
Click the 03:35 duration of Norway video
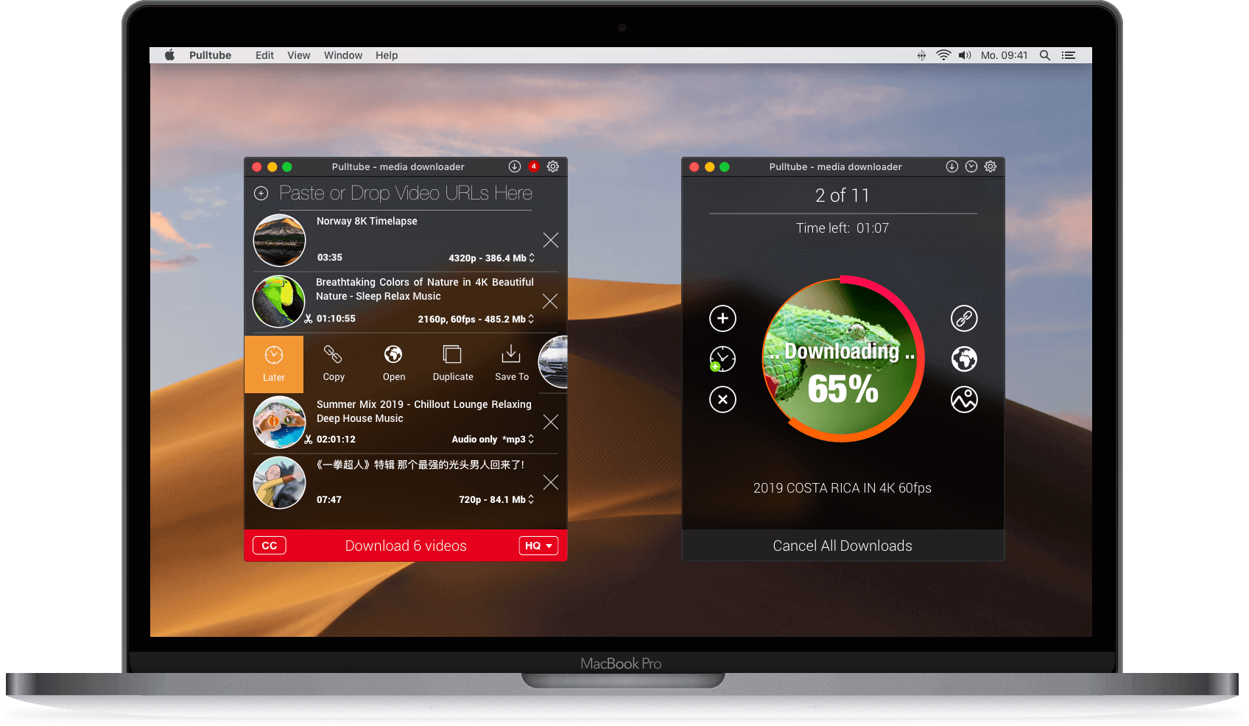tap(330, 258)
